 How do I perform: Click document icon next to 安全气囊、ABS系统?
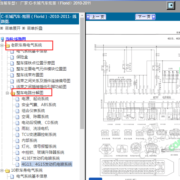pos(18,105)
